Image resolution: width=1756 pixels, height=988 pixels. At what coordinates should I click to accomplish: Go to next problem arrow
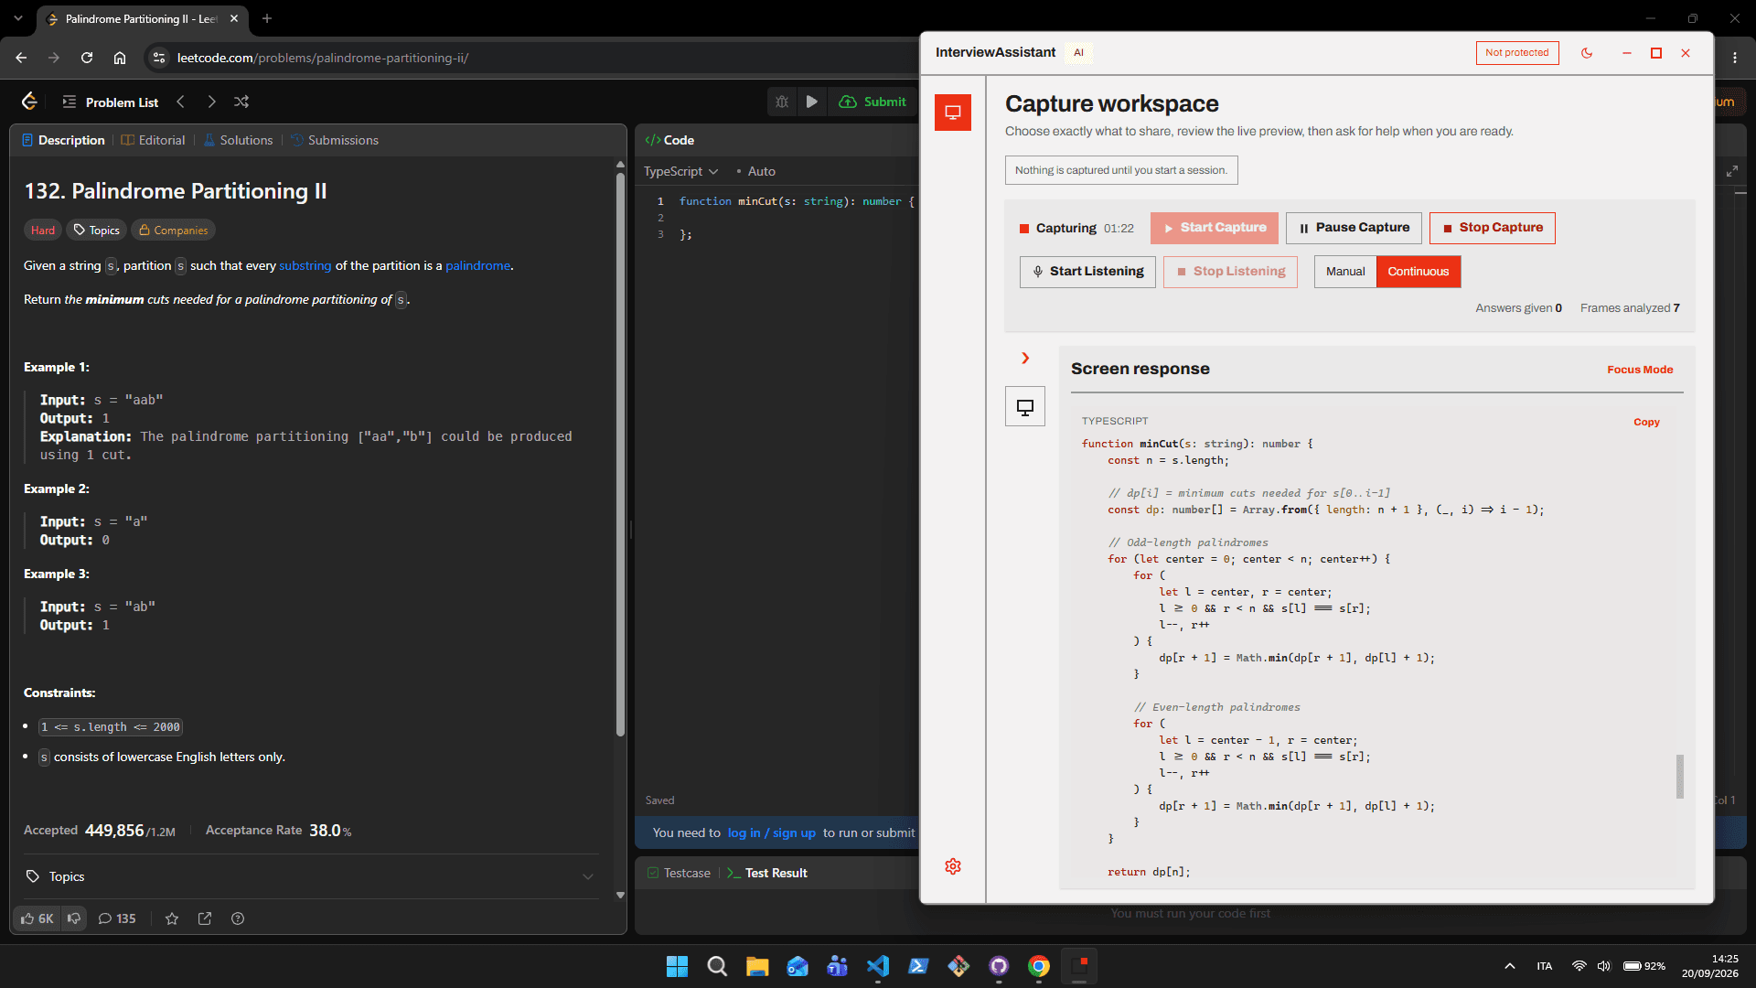point(211,102)
